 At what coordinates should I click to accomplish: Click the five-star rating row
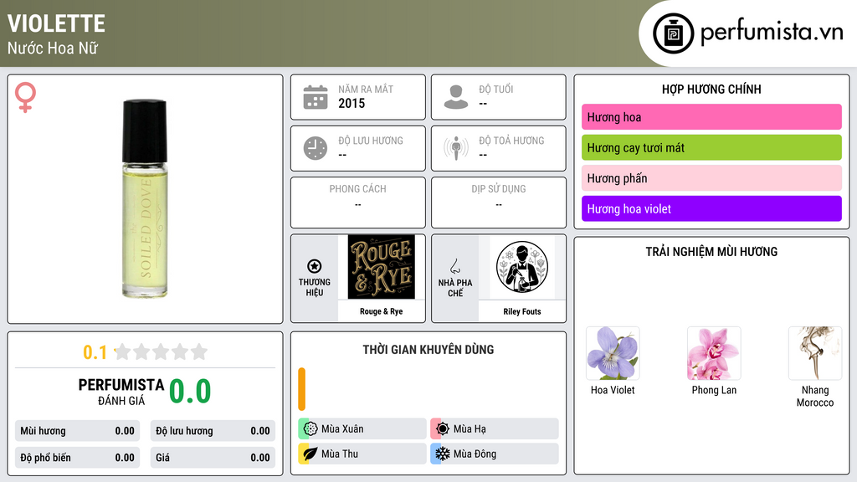pos(162,351)
